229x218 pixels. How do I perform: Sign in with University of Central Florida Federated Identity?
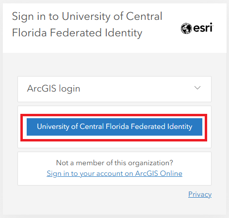(x=114, y=127)
